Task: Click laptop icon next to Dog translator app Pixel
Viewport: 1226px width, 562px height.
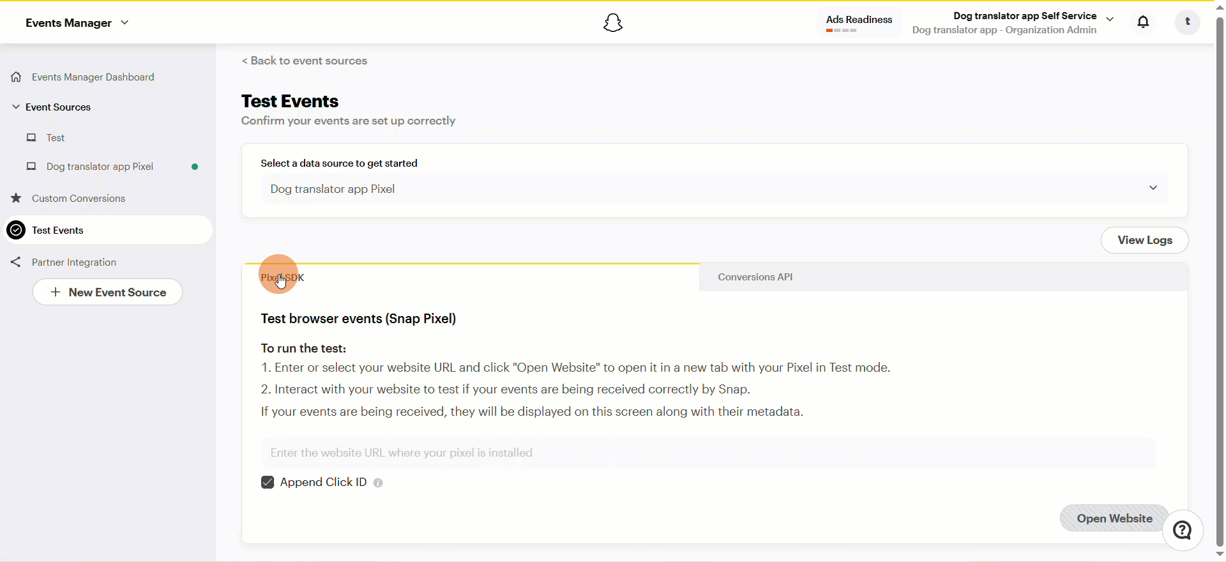Action: coord(31,166)
